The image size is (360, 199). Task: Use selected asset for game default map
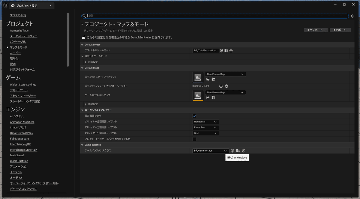pyautogui.click(x=208, y=97)
